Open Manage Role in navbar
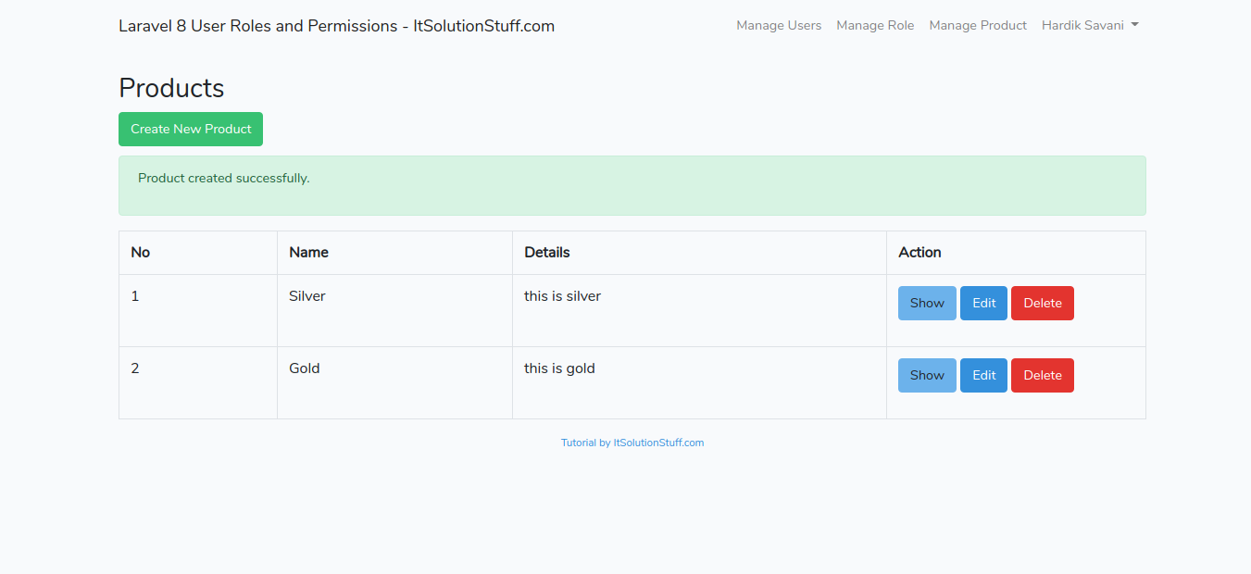This screenshot has width=1251, height=574. (875, 26)
